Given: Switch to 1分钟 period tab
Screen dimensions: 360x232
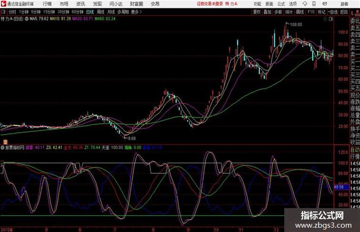Looking at the screenshot, I should [x=23, y=12].
